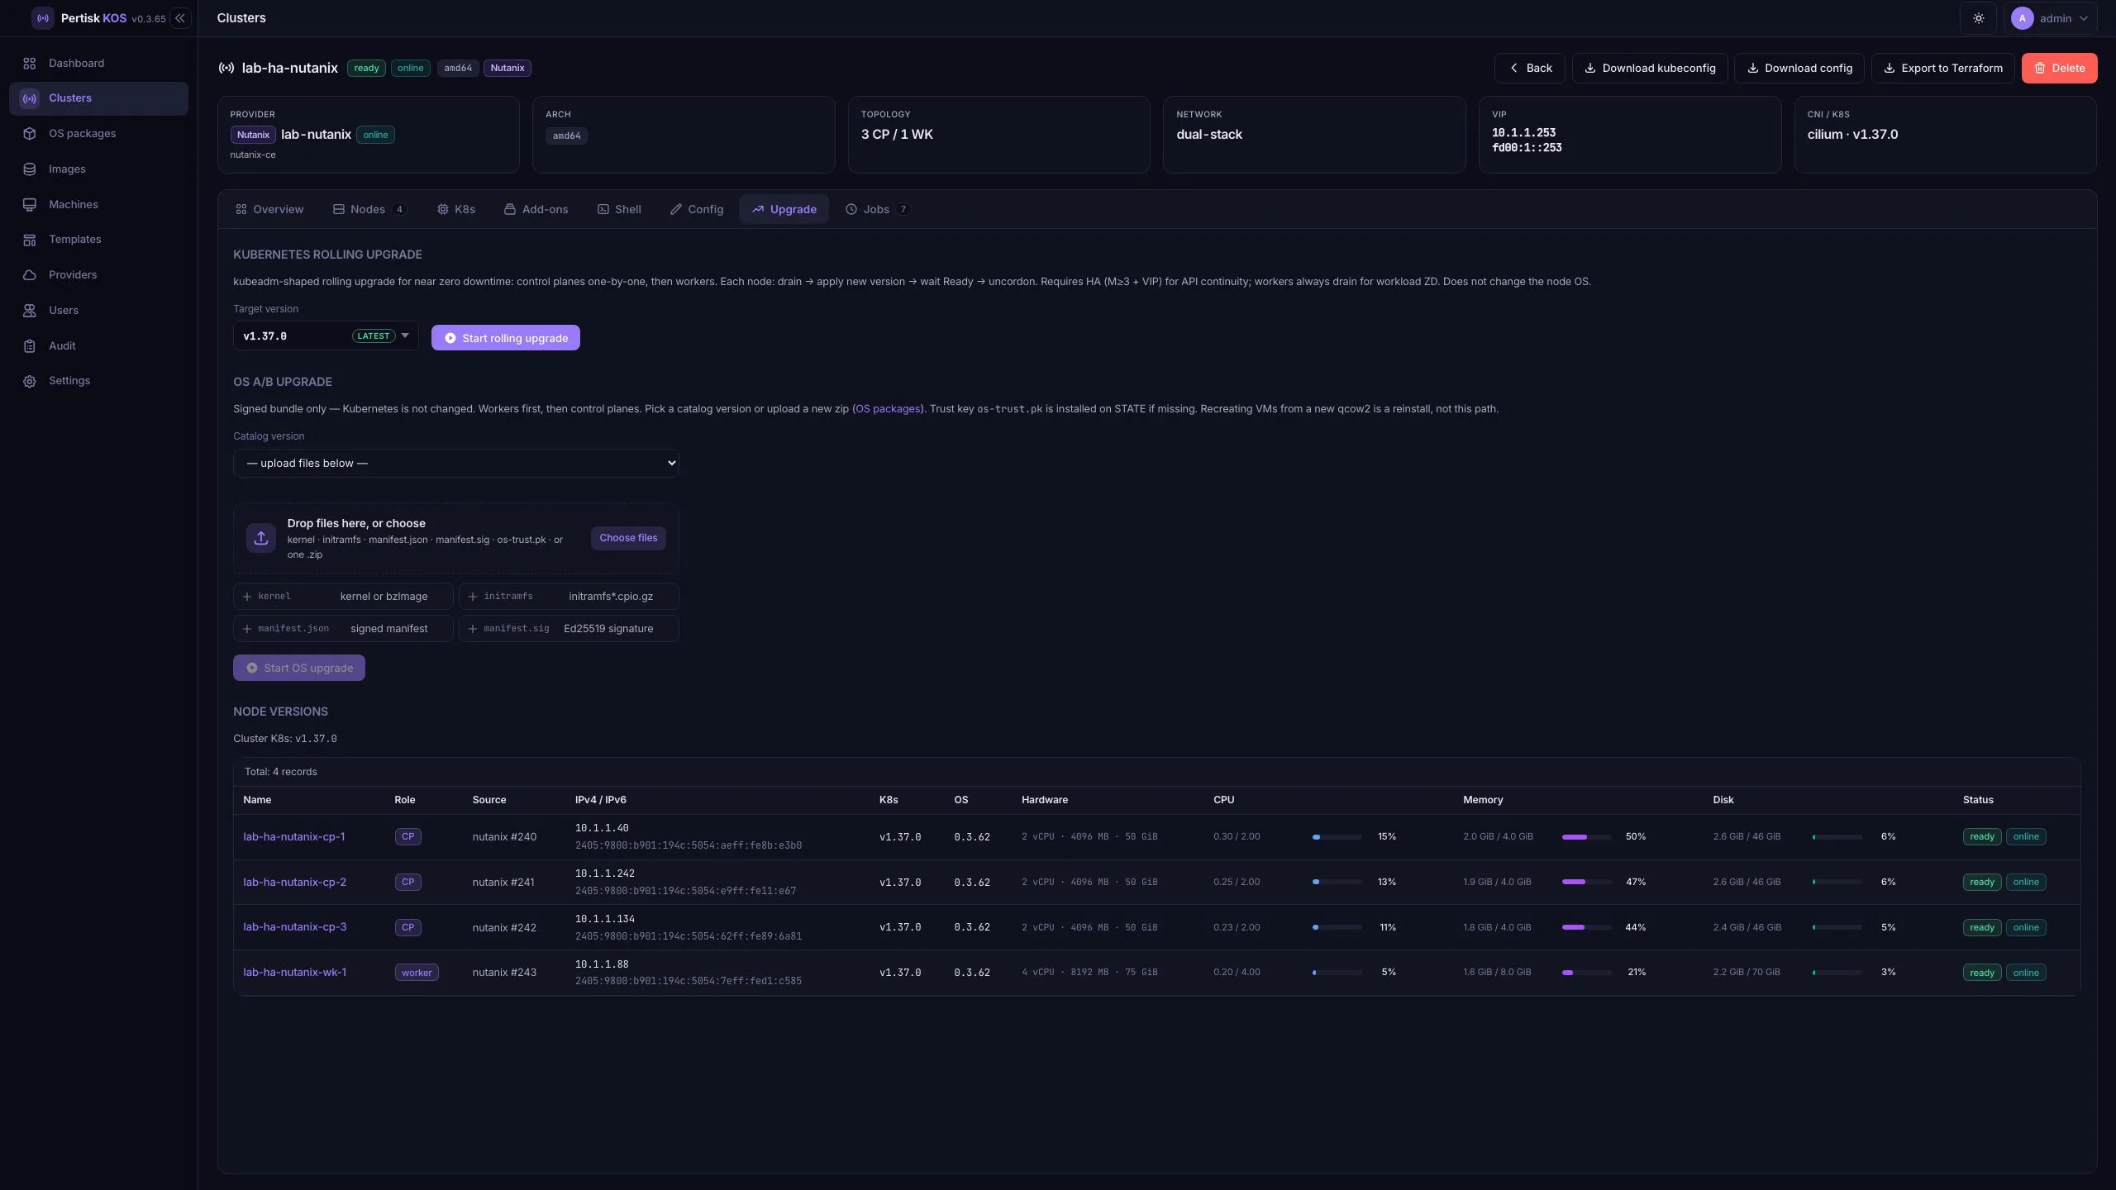The image size is (2116, 1190).
Task: Switch to the Overview tab
Action: (x=269, y=210)
